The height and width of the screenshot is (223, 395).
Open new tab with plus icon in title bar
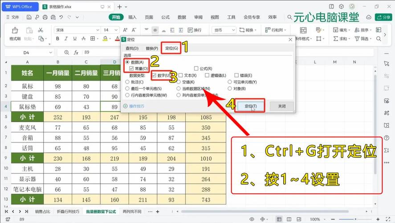point(119,7)
